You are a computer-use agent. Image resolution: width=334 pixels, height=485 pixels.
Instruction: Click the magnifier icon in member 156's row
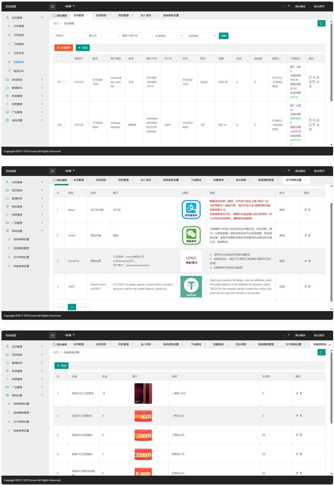click(314, 120)
